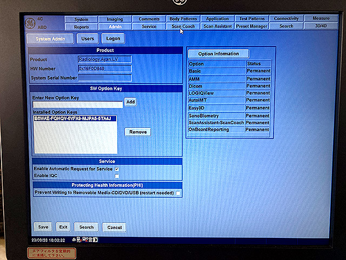Screen dimensions: 346x260
Task: Go to the Application tab
Action: click(217, 18)
